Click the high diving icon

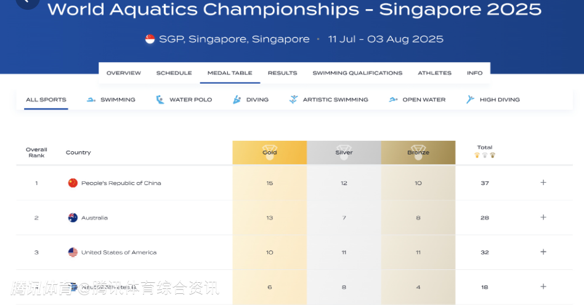[x=471, y=100]
